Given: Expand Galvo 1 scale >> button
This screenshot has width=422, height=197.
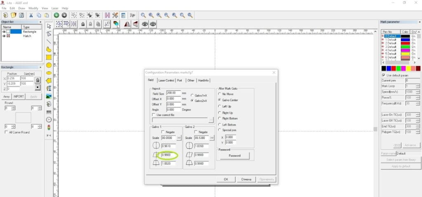Looking at the screenshot, I should 179,138.
